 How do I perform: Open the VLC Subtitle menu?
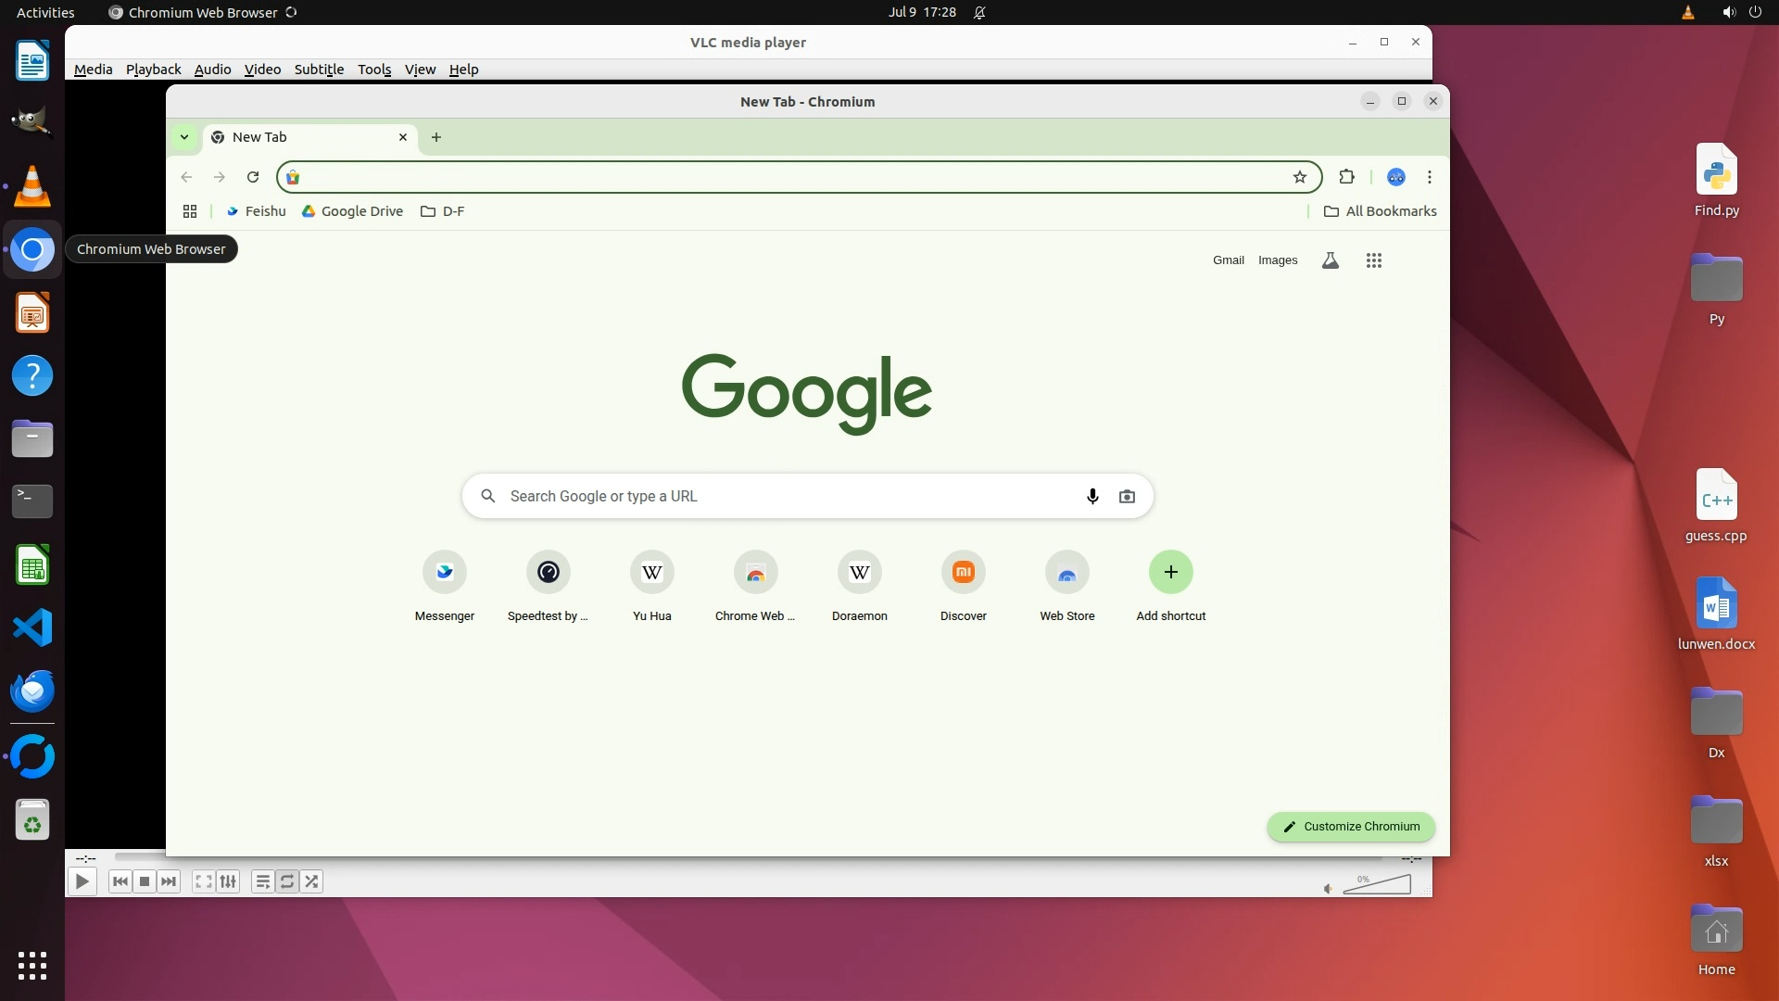(319, 70)
